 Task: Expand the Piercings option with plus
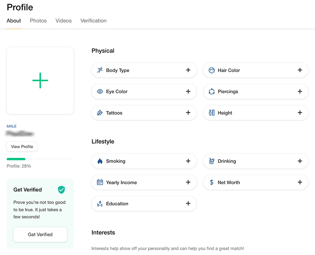pos(300,91)
